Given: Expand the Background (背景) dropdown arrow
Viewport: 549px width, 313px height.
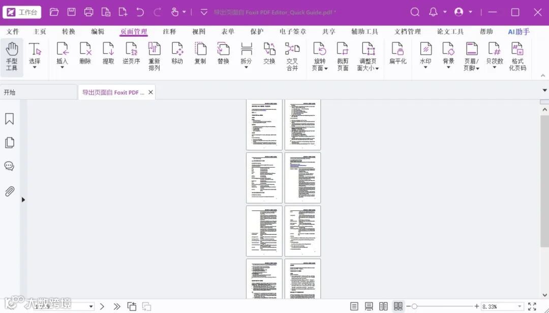Looking at the screenshot, I should [448, 67].
